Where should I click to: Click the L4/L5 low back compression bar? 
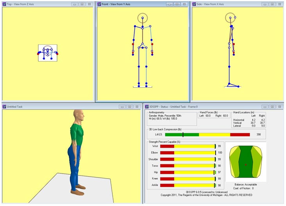(207, 135)
